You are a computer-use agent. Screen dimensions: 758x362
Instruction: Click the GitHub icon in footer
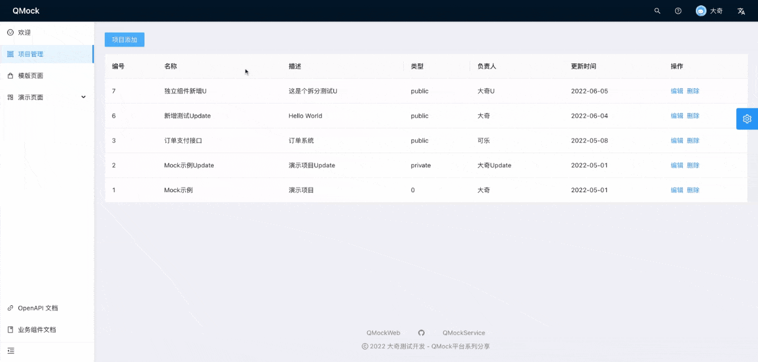coord(421,332)
